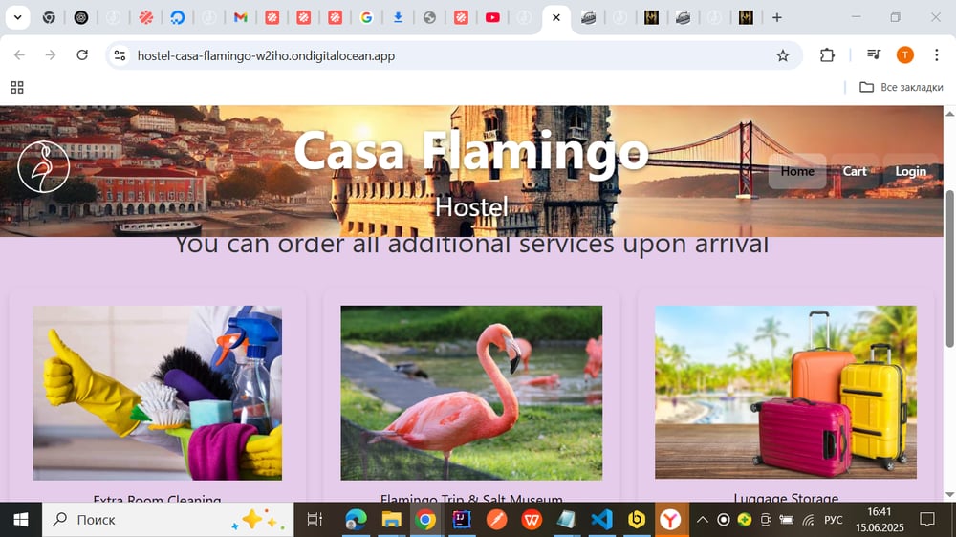Open the Gmail tab
The image size is (956, 537).
point(240,17)
